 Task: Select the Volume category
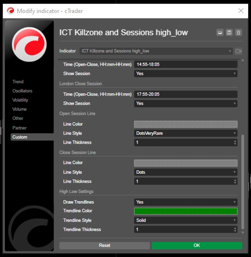click(x=20, y=109)
